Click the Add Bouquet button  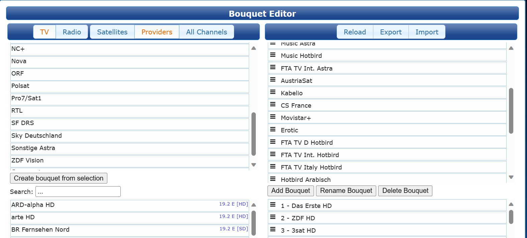(x=291, y=191)
